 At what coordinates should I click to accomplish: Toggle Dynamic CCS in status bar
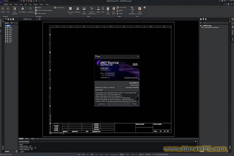coord(134,154)
